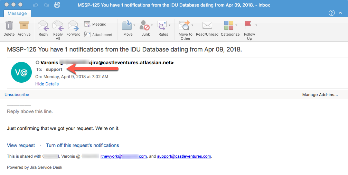Click Turn off this request's notifications
The width and height of the screenshot is (348, 175).
pyautogui.click(x=82, y=145)
